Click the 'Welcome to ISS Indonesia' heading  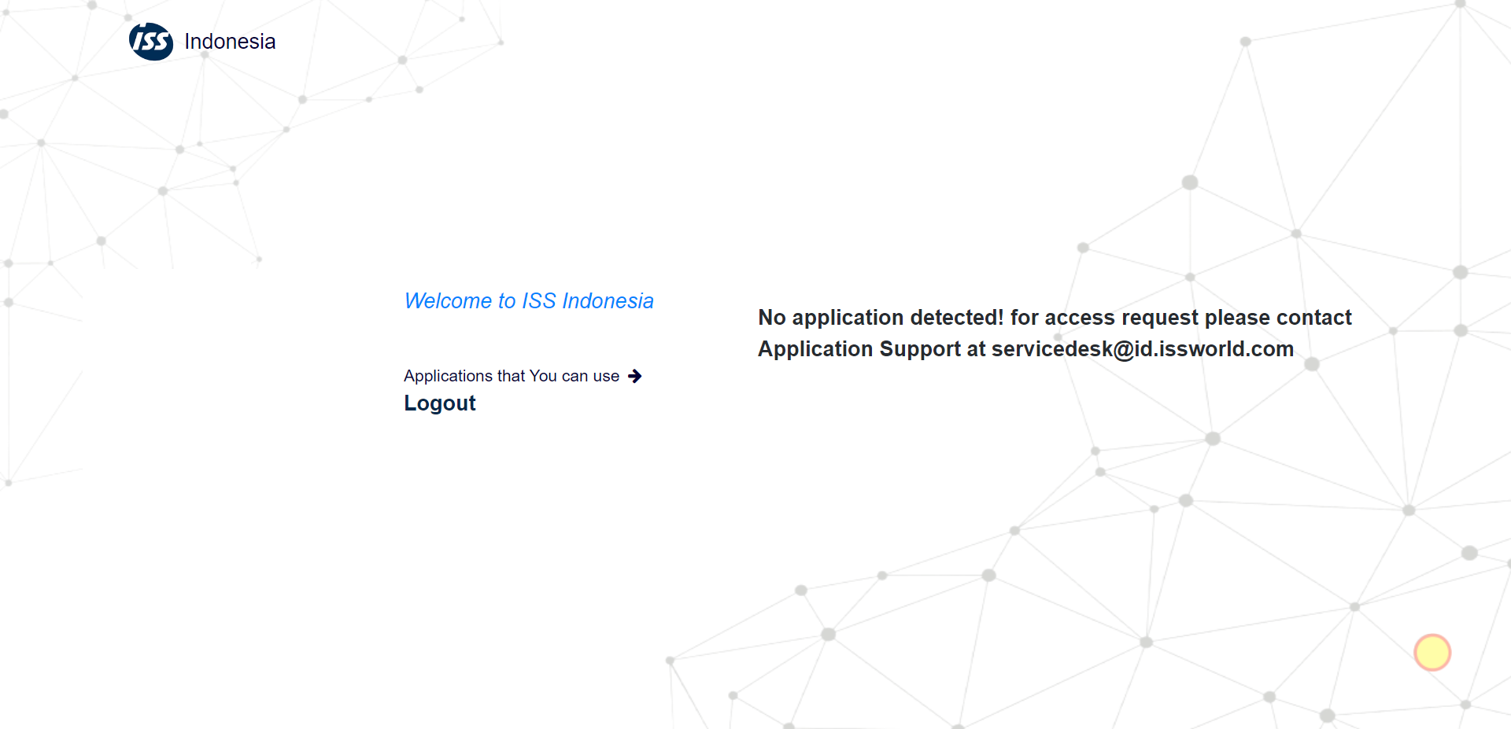(x=528, y=301)
